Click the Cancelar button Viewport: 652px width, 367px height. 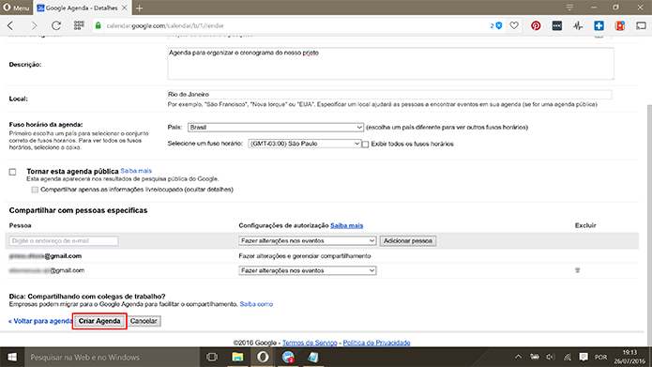tap(144, 321)
